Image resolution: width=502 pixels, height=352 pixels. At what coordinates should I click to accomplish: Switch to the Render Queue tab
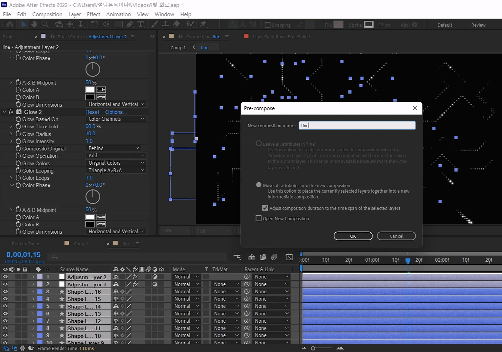click(26, 244)
